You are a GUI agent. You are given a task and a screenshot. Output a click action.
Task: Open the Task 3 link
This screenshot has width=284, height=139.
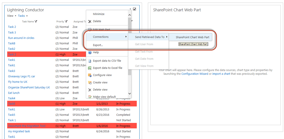tap(12, 33)
